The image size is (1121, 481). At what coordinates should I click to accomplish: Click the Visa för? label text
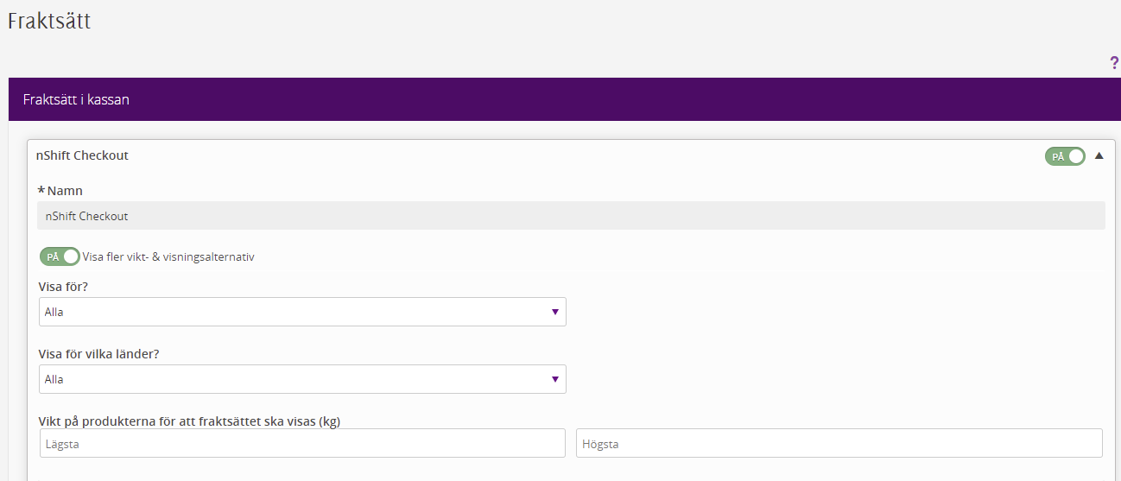tap(64, 287)
